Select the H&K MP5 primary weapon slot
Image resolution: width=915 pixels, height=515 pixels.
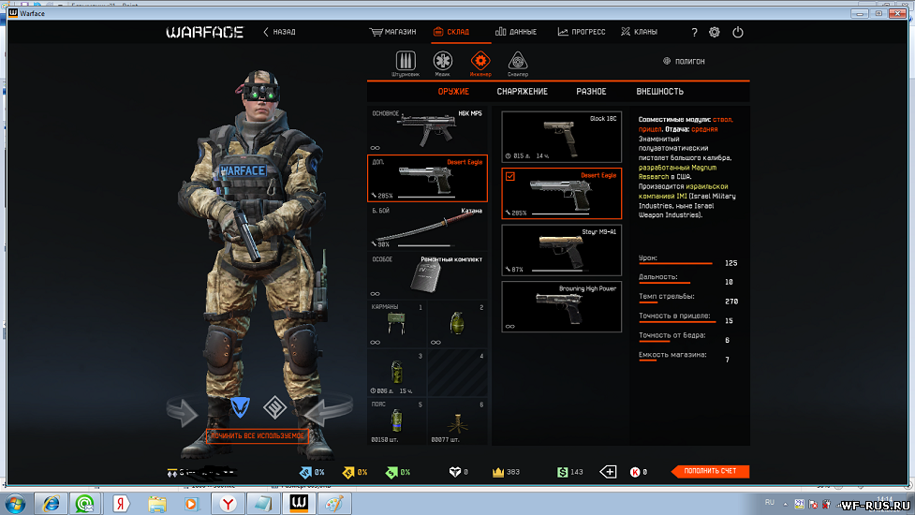click(427, 129)
